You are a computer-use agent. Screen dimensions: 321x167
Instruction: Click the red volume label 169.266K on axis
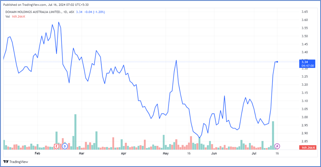308,148
